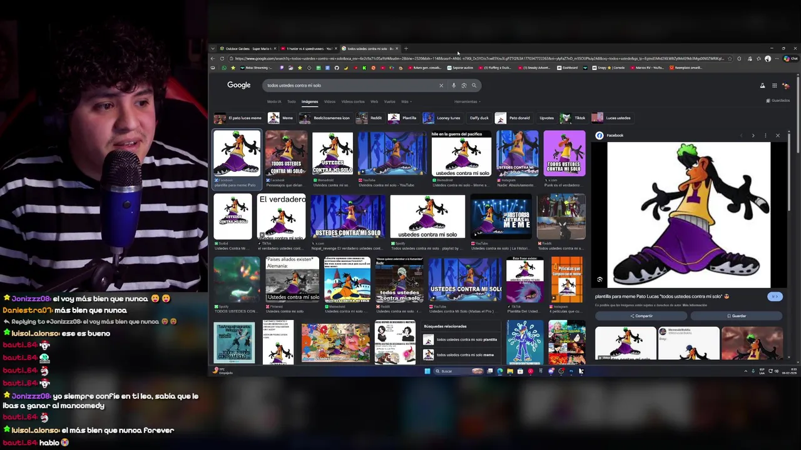Click the Facebook source icon in preview

point(599,136)
